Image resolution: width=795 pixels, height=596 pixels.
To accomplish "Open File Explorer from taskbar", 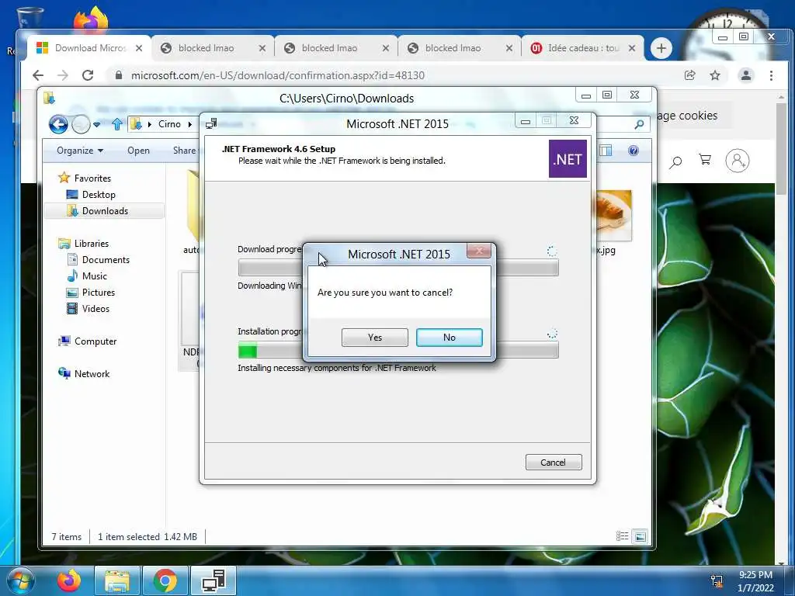I will (117, 580).
